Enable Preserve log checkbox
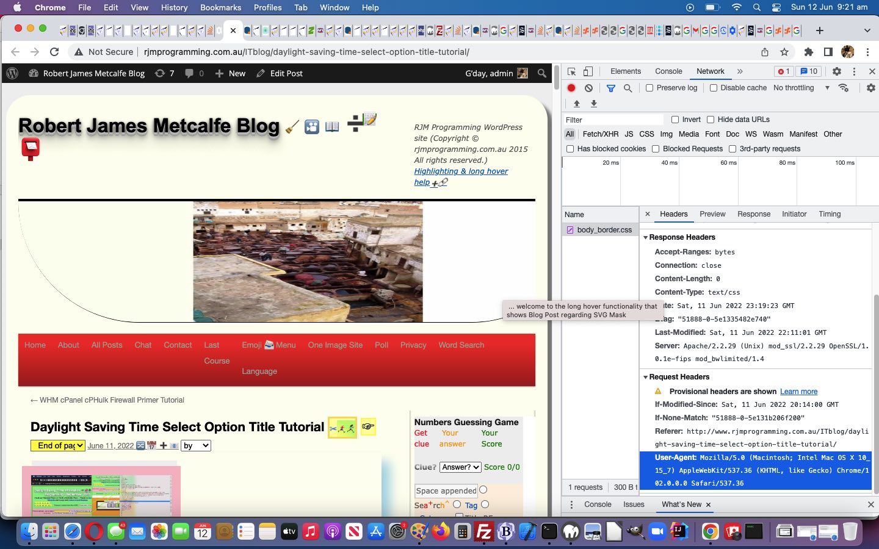The height and width of the screenshot is (549, 879). (x=649, y=88)
